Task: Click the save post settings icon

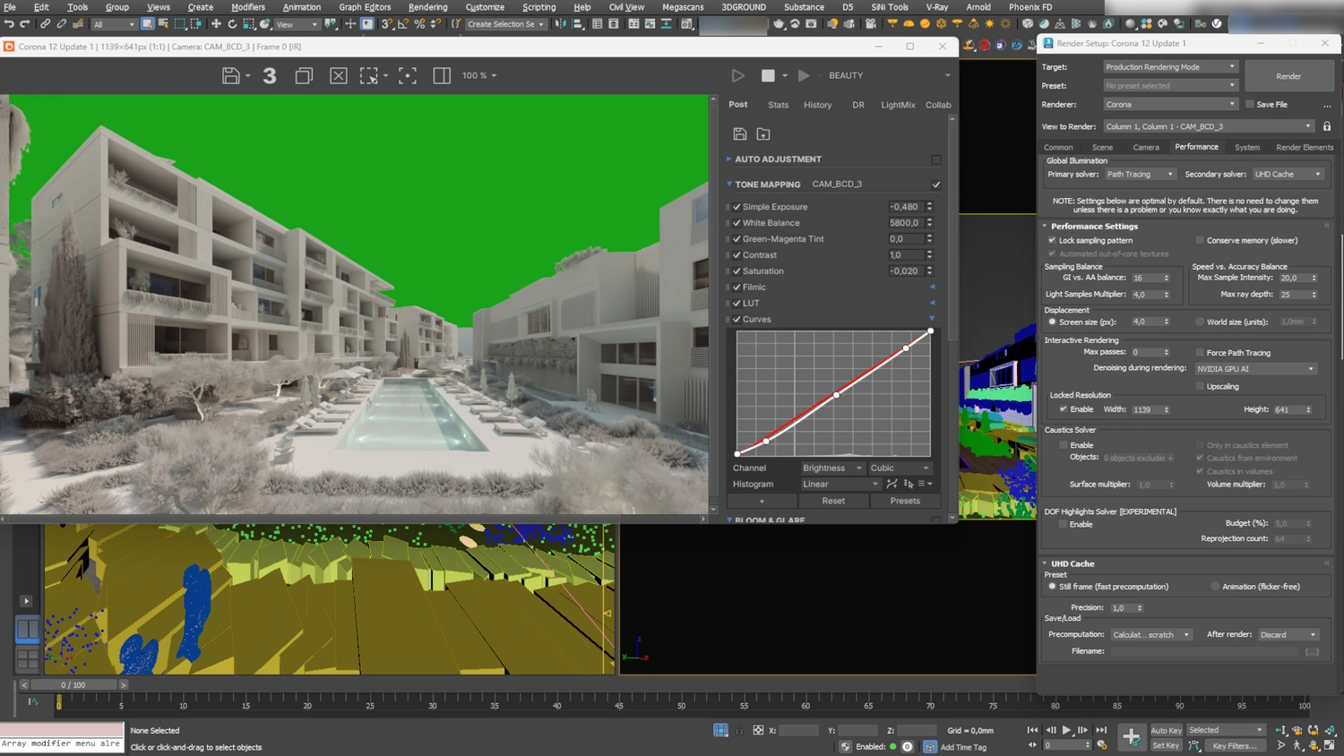Action: (739, 133)
